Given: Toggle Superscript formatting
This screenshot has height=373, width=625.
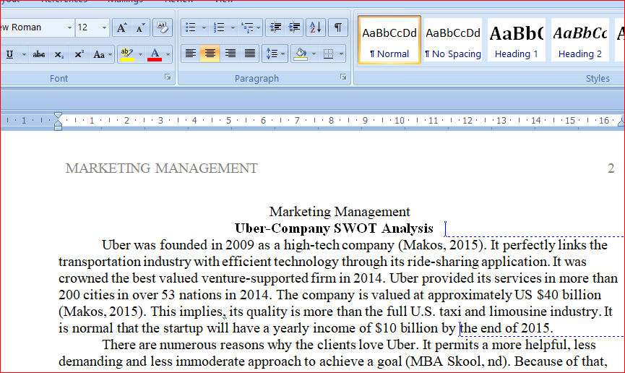Looking at the screenshot, I should click(79, 54).
